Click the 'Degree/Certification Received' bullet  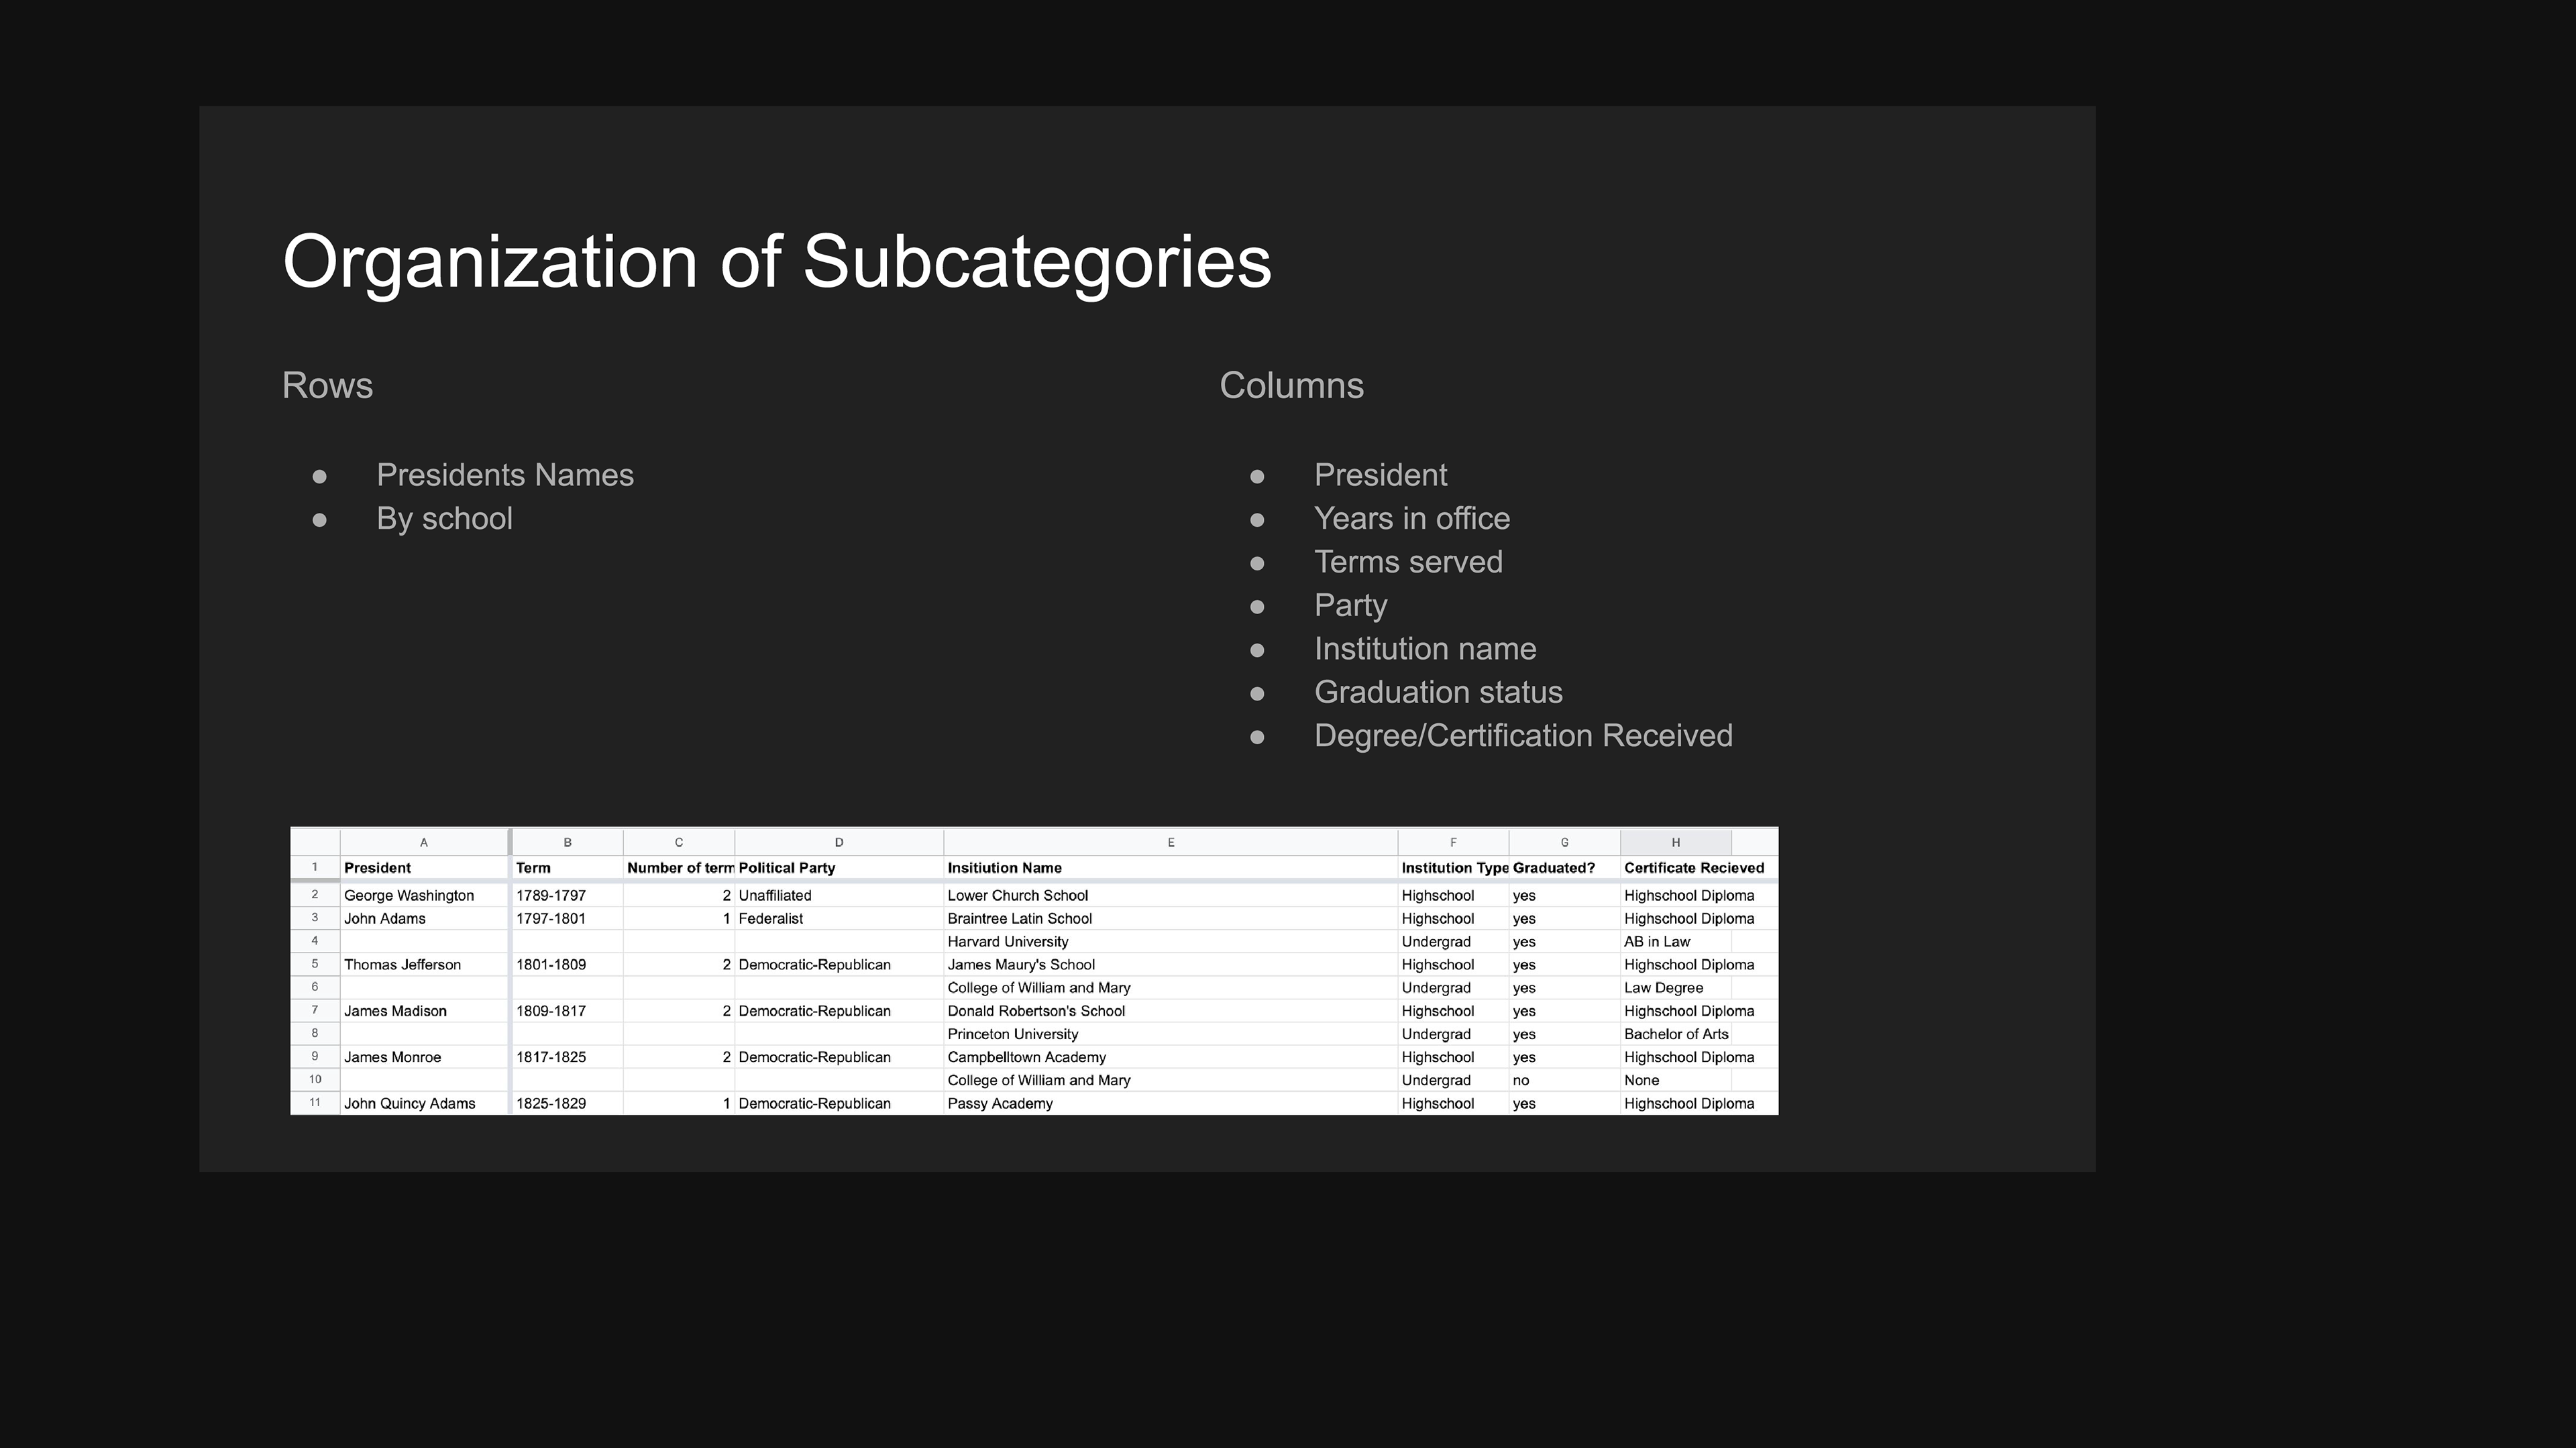click(1523, 735)
